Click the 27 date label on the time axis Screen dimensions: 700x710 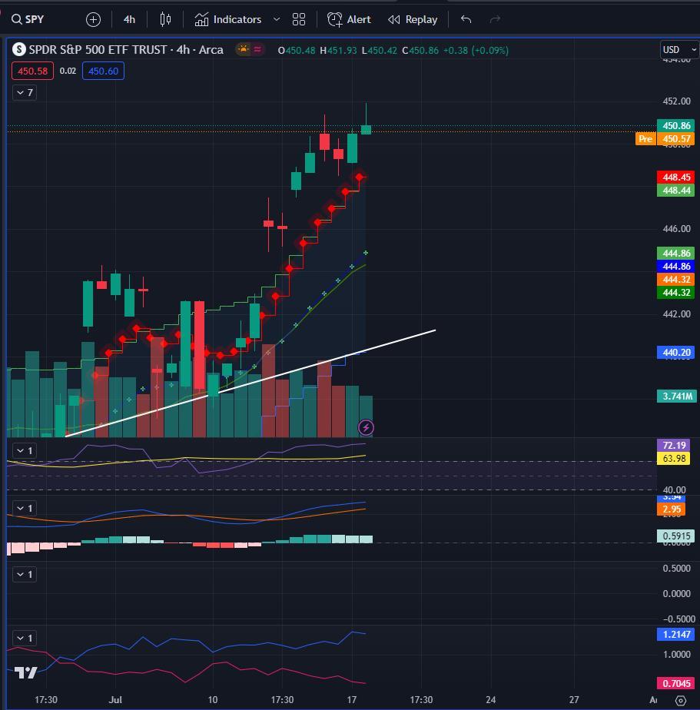coord(574,699)
